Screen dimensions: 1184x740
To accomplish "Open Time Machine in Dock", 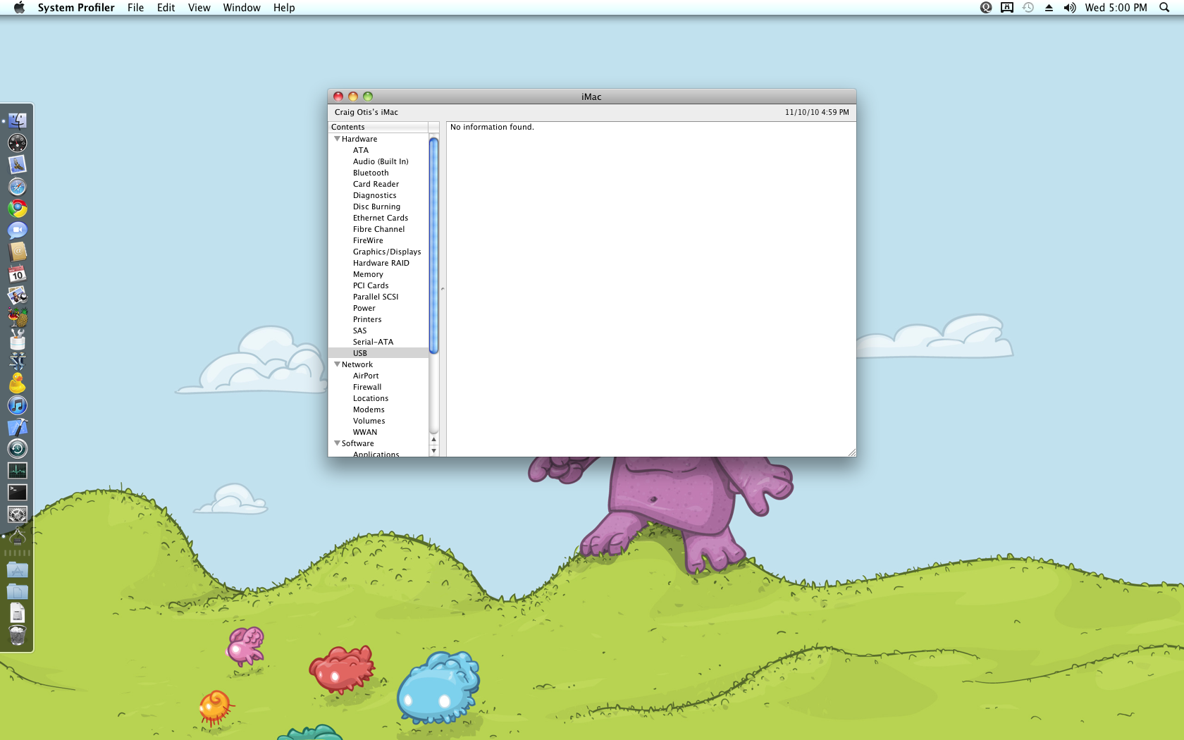I will point(17,449).
